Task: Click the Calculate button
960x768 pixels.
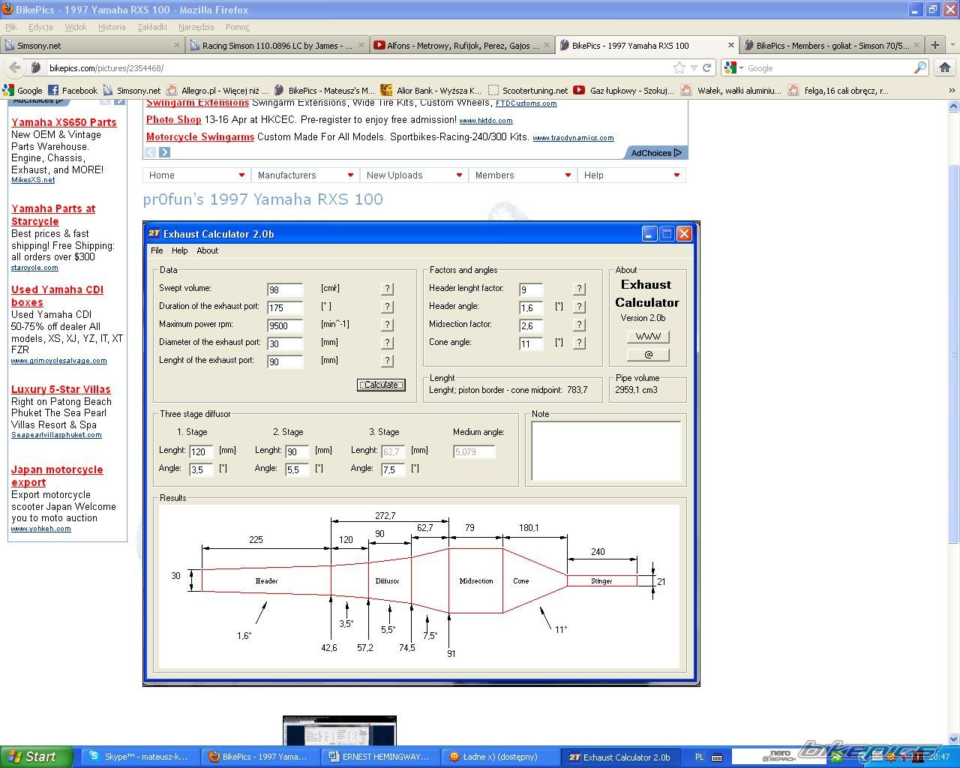Action: pyautogui.click(x=381, y=385)
